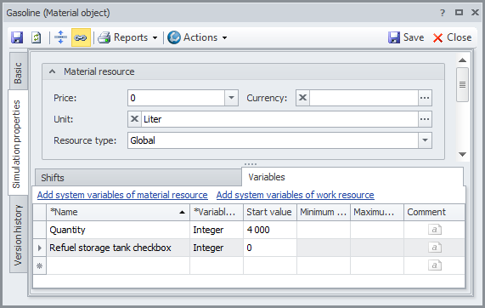
Task: Collapse the Material resource section
Action: [x=53, y=71]
